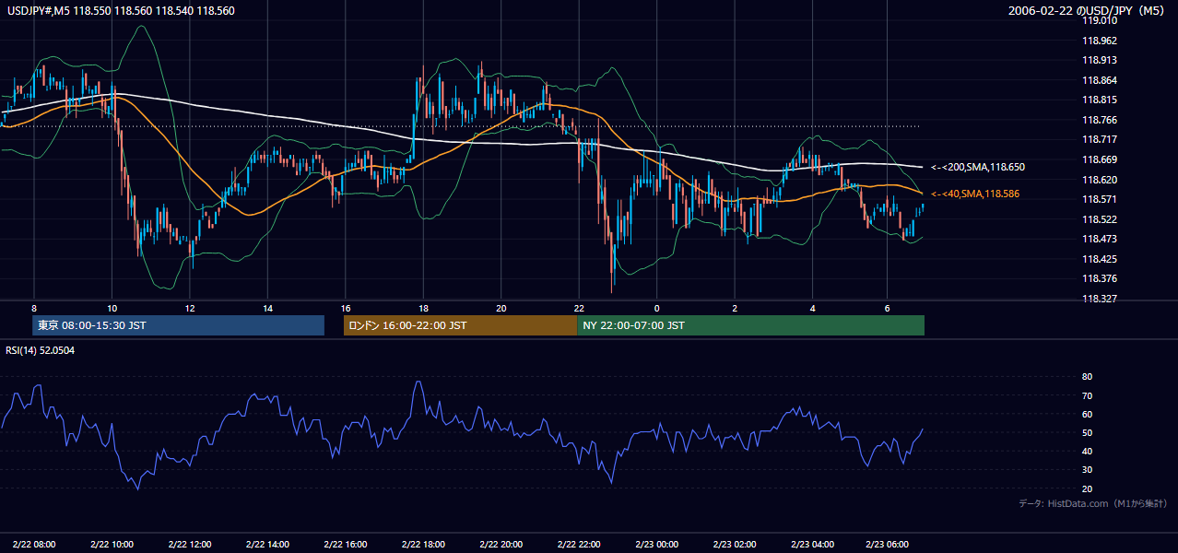Click hour label 18 under price chart
The height and width of the screenshot is (553, 1178).
click(x=423, y=308)
